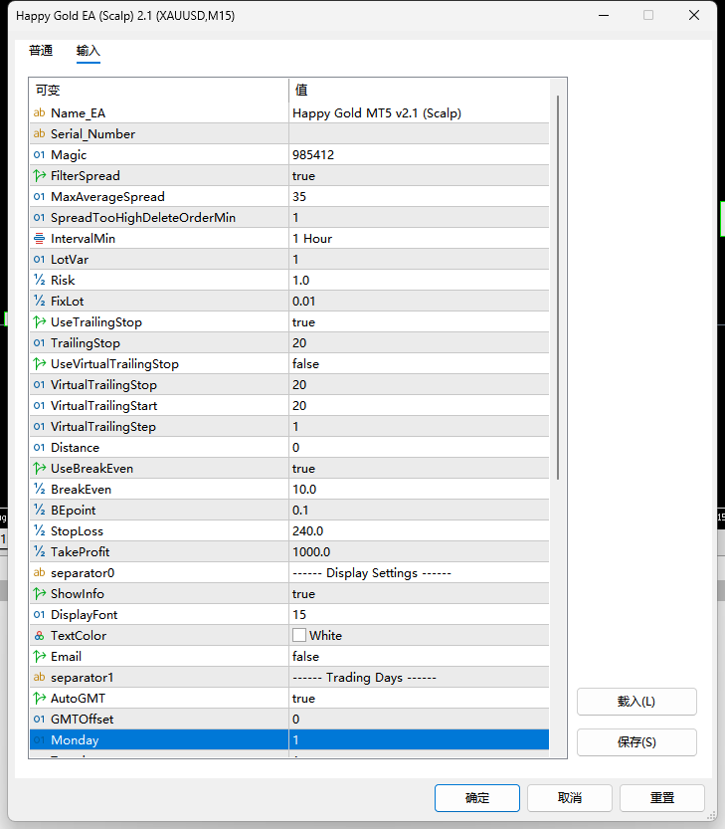The image size is (725, 829).
Task: Click the integer icon beside VirtualTrailingStart
Action: (x=39, y=405)
